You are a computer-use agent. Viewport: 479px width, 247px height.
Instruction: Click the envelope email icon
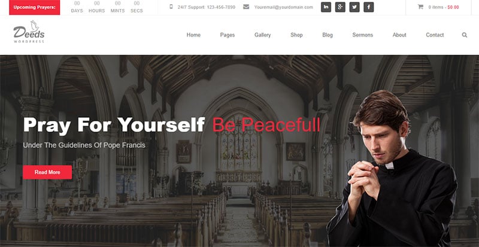[x=246, y=7]
